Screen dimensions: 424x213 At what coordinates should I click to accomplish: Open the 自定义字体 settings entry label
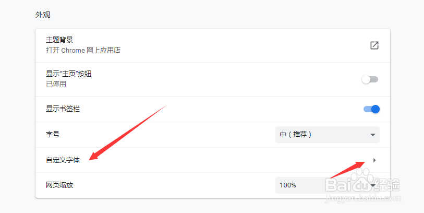pos(63,160)
